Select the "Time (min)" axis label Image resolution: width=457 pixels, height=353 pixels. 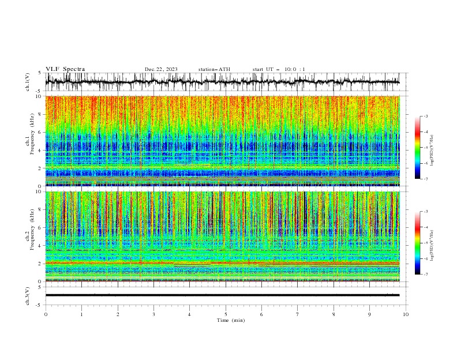point(231,320)
